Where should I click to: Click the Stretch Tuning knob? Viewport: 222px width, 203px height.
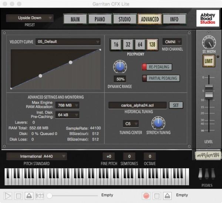158,123
